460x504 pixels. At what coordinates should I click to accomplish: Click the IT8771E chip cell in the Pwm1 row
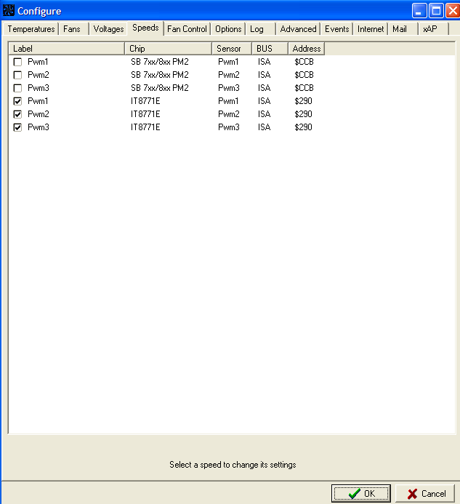tap(145, 101)
